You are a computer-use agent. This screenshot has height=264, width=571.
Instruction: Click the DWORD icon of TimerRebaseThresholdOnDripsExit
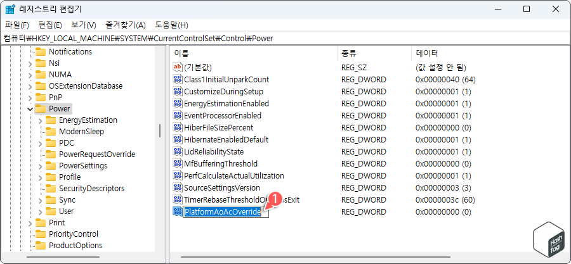point(178,199)
